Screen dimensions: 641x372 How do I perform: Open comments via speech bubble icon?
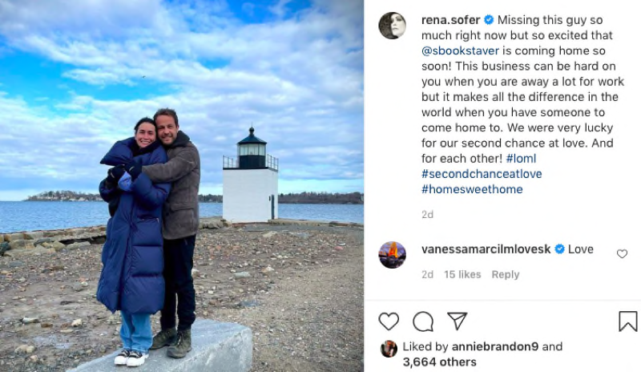coord(422,321)
